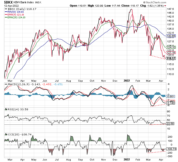This screenshot has width=178, height=162.
Task: Click the EMA(20) 124.10 legend entry
Action: [x=15, y=17]
